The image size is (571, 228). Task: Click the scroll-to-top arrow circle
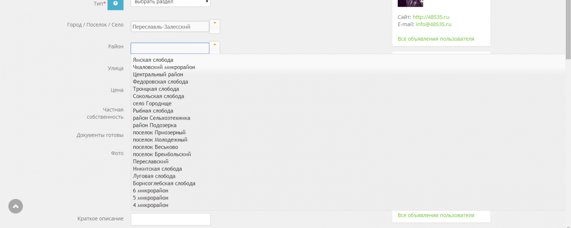coord(16,206)
